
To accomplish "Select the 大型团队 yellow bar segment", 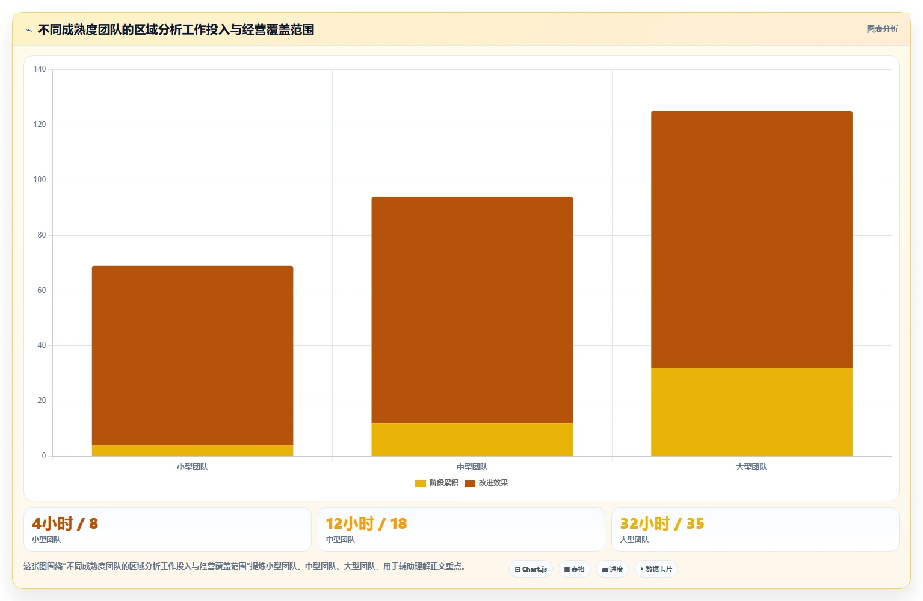I will coord(752,412).
